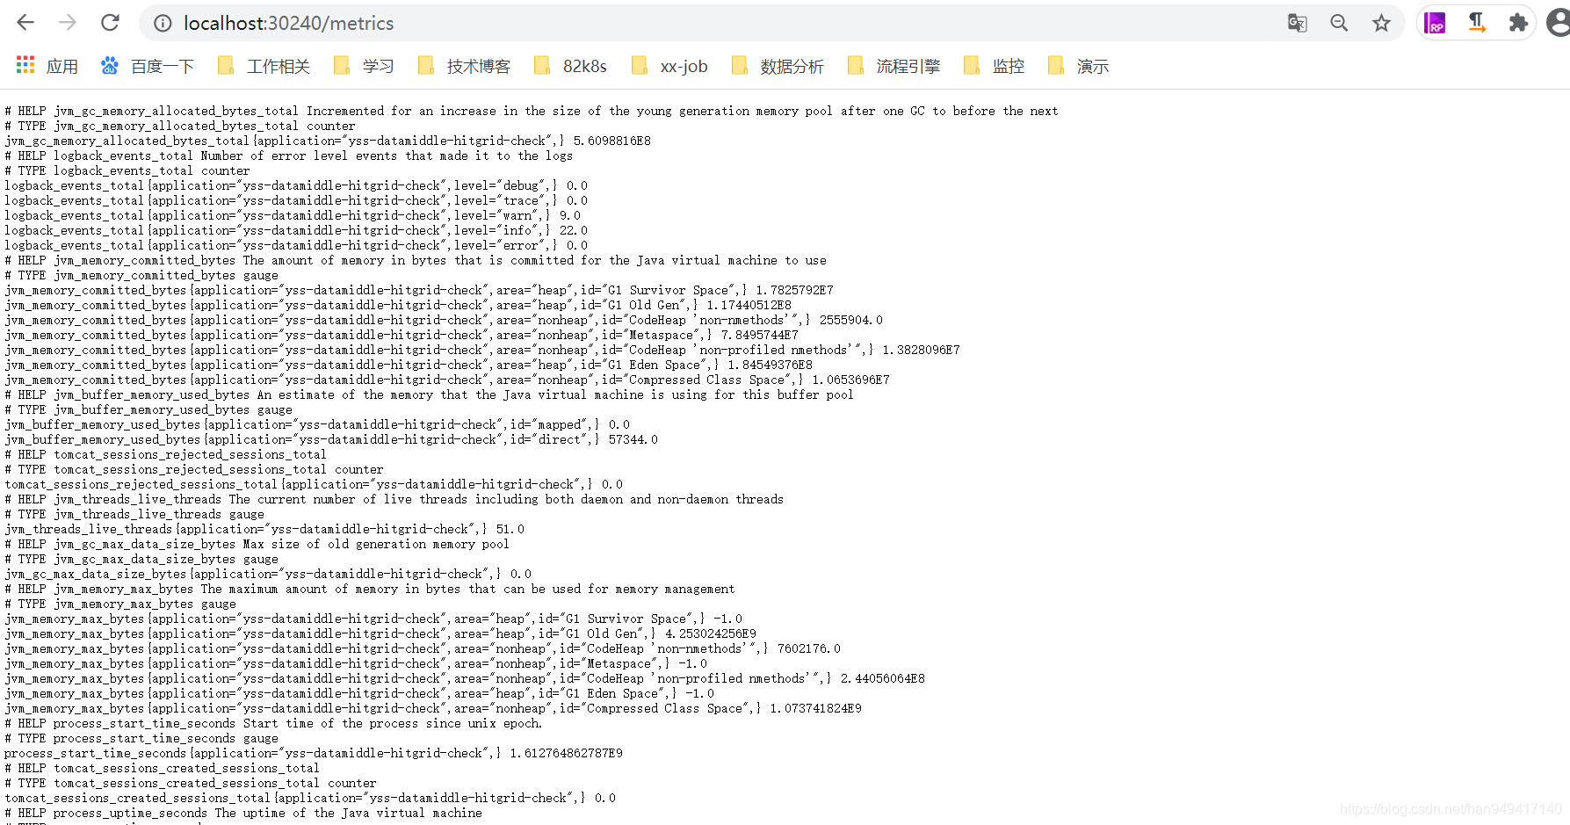
Task: Go forward to the next page
Action: [x=68, y=23]
